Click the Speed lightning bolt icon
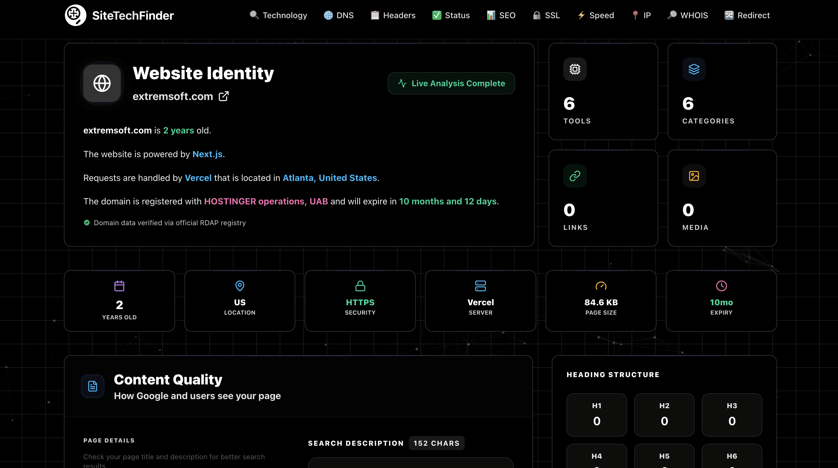Screen dimensions: 838x468 (x=581, y=15)
